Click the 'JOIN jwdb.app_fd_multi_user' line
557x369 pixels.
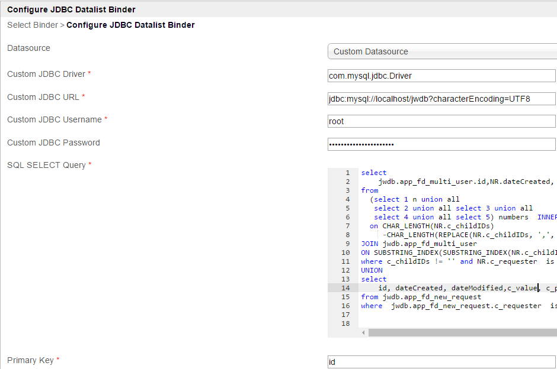click(x=419, y=244)
